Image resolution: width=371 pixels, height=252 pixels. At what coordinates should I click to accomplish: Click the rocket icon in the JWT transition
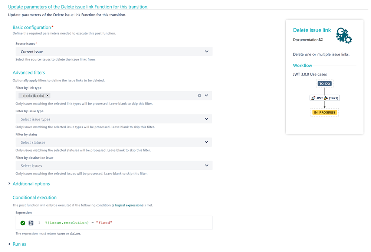(x=313, y=98)
